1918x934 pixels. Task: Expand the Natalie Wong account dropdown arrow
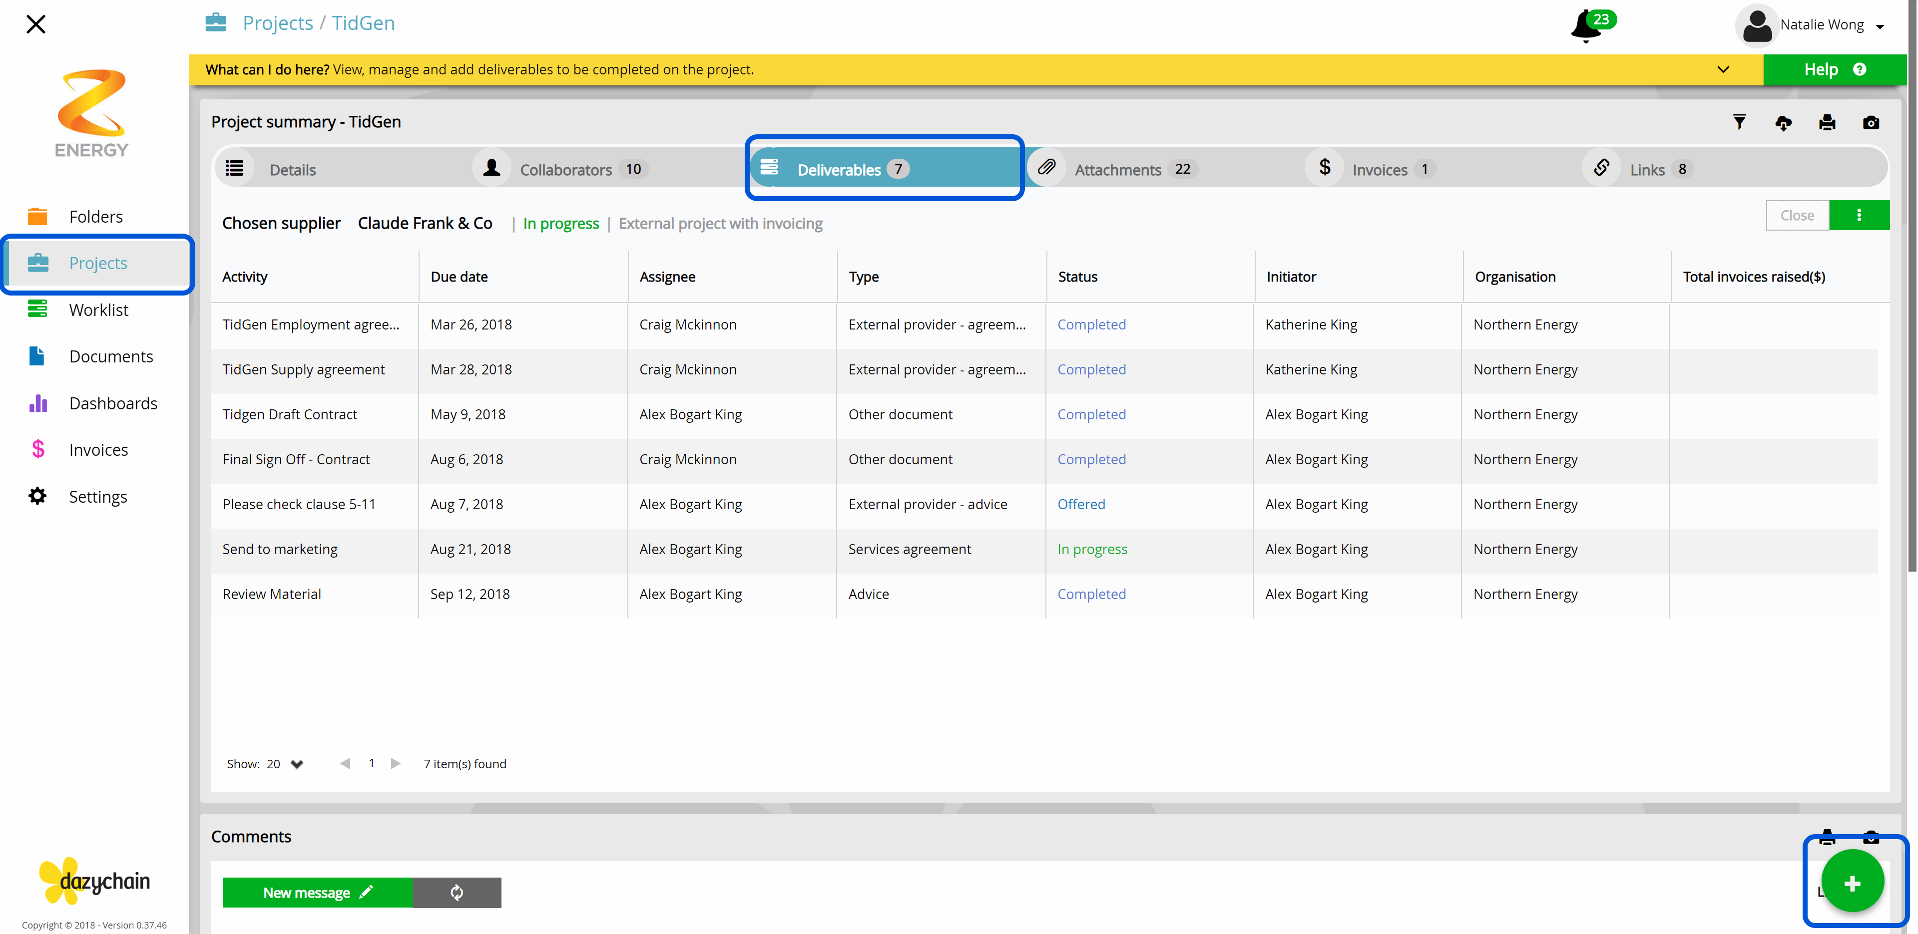(1880, 27)
